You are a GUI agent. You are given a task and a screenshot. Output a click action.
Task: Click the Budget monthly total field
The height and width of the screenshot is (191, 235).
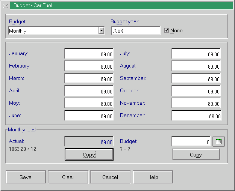click(x=191, y=141)
